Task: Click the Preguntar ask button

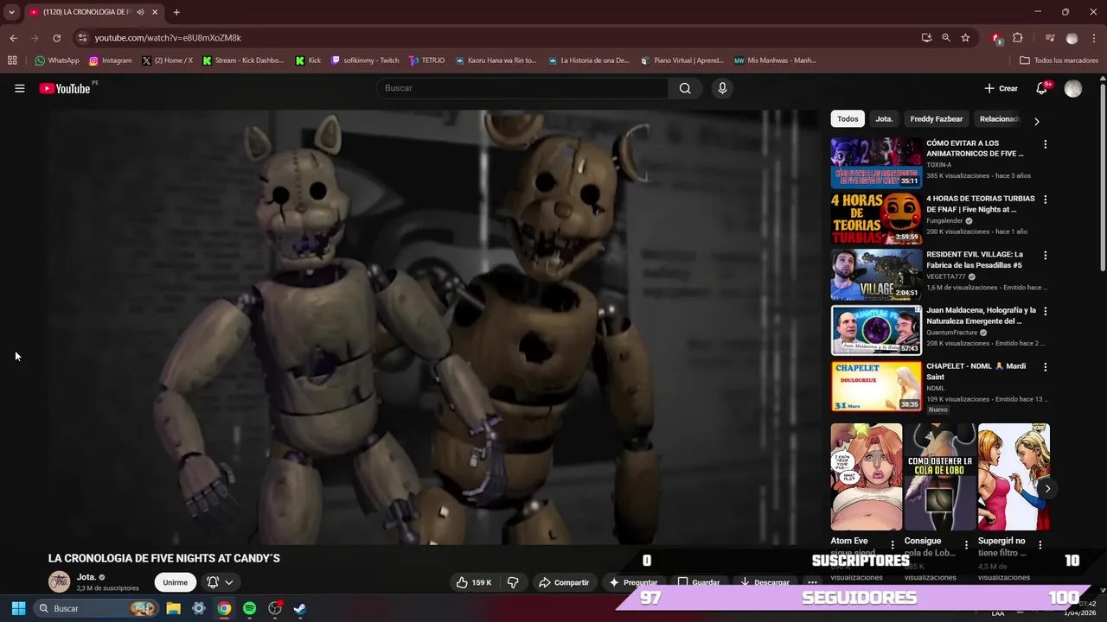Action: click(633, 582)
